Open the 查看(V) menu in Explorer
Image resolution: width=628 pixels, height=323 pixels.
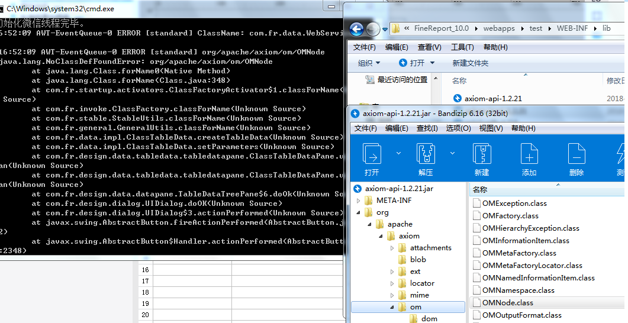[x=429, y=47]
